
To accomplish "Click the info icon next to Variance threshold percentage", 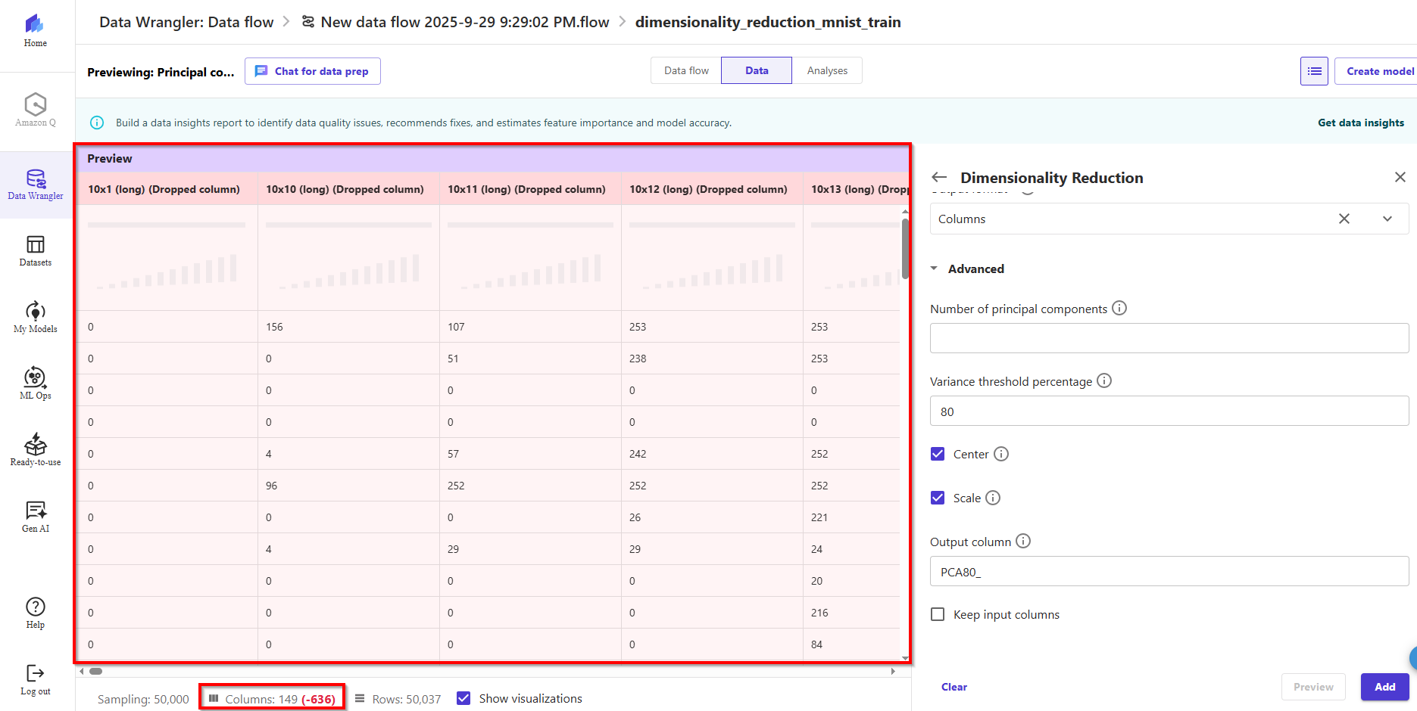I will click(x=1104, y=380).
